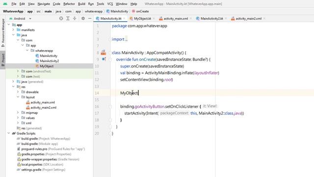Collapse the layout folder
The width and height of the screenshot is (314, 177).
18,97
